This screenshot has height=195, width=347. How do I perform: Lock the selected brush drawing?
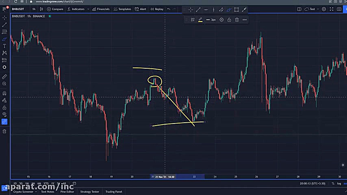click(x=229, y=19)
